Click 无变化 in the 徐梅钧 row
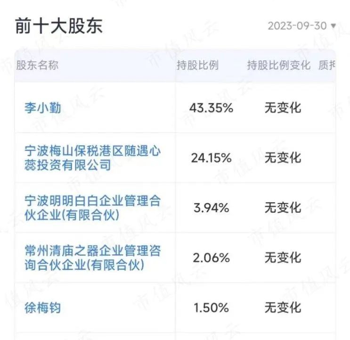This screenshot has width=350, height=340. tap(282, 308)
